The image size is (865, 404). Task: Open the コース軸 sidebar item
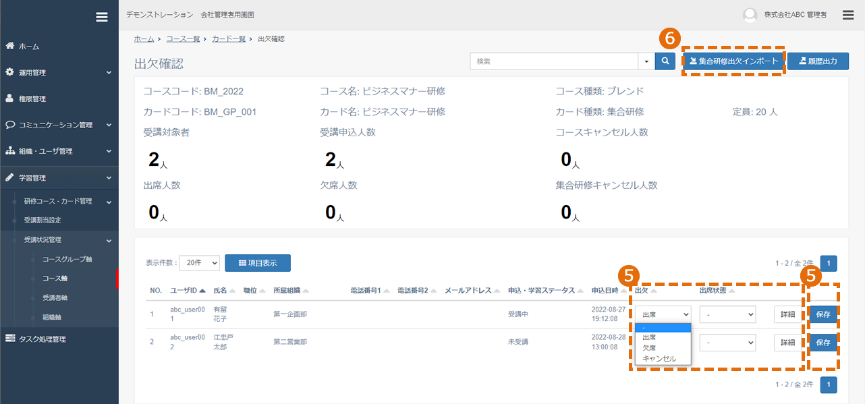[55, 278]
